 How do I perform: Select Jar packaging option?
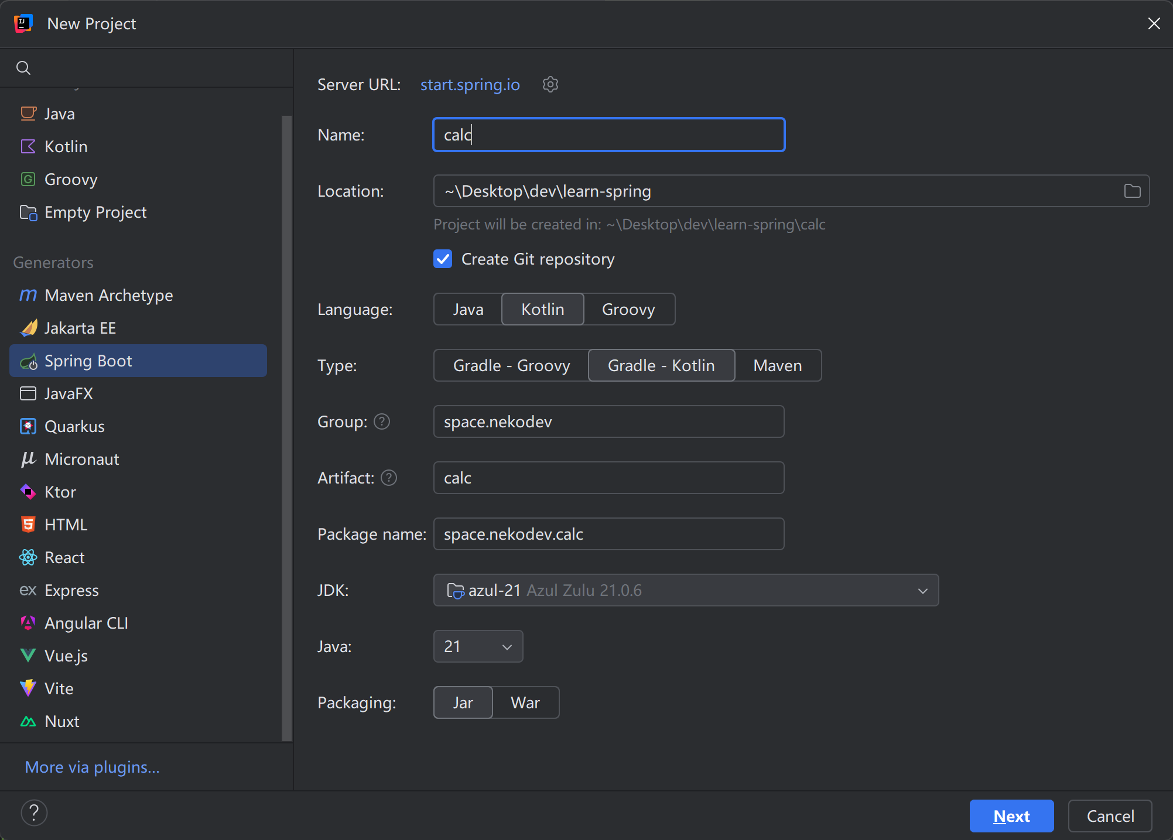463,702
